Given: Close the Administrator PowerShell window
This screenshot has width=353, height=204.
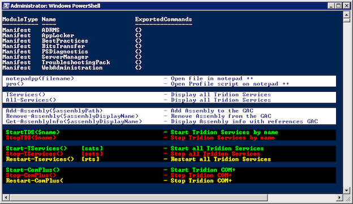Looking at the screenshot, I should 346,6.
